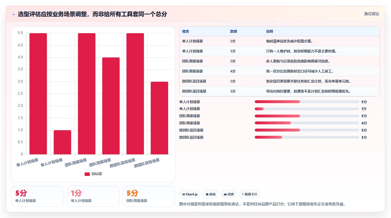
Task: Click the 跨团队项目场景 progress bar showing 5分
Action: [x=307, y=130]
